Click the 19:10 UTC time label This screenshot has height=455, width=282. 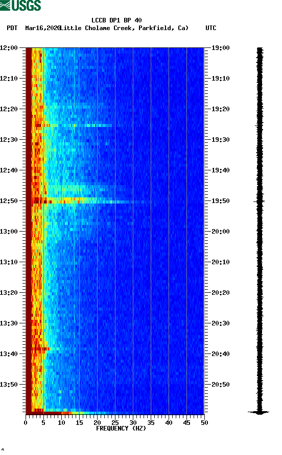coord(220,79)
